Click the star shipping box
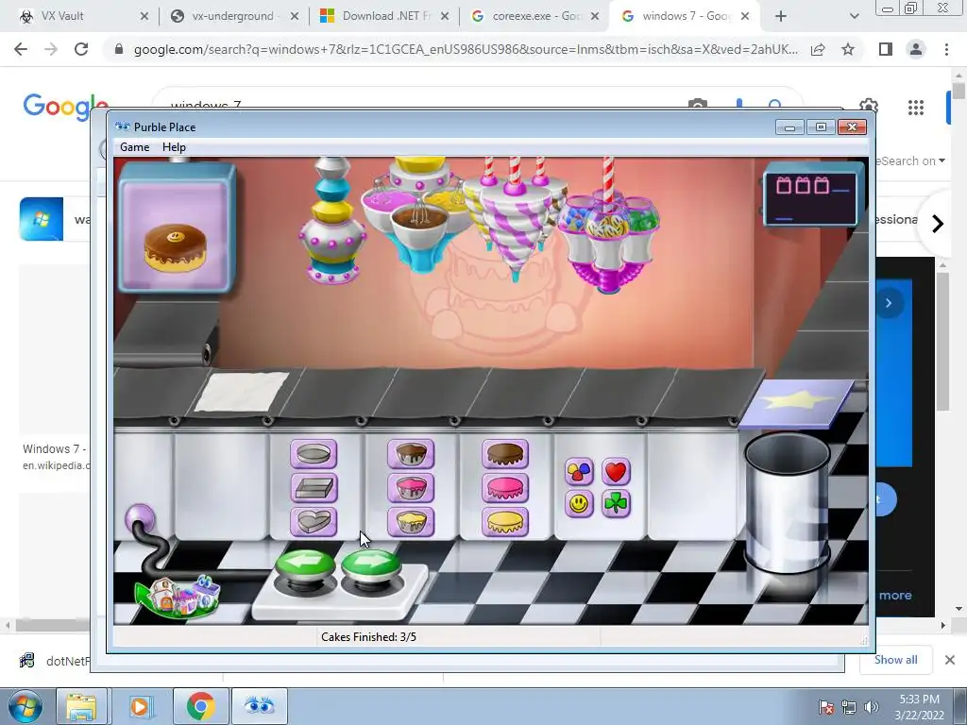Image resolution: width=967 pixels, height=725 pixels. coord(797,403)
